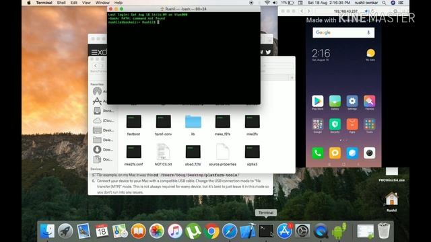431x242 pixels.
Task: Tap the weather widget on phone
Action: click(x=370, y=54)
